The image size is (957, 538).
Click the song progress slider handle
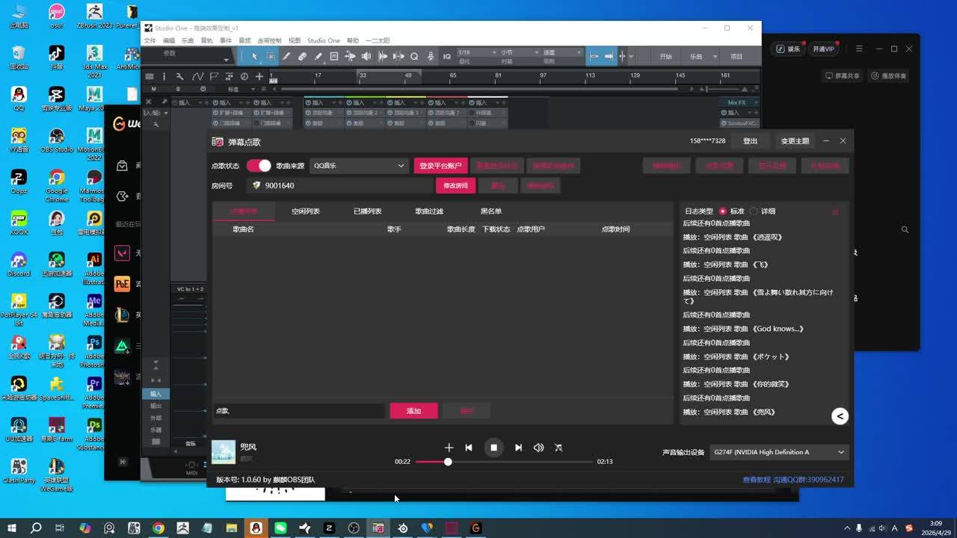tap(448, 462)
